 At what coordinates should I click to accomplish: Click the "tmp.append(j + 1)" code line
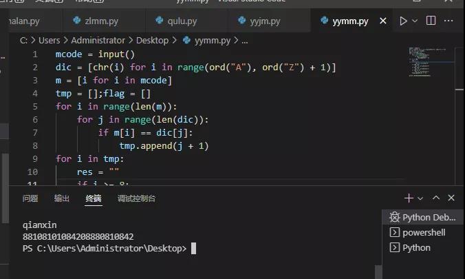[x=164, y=146]
